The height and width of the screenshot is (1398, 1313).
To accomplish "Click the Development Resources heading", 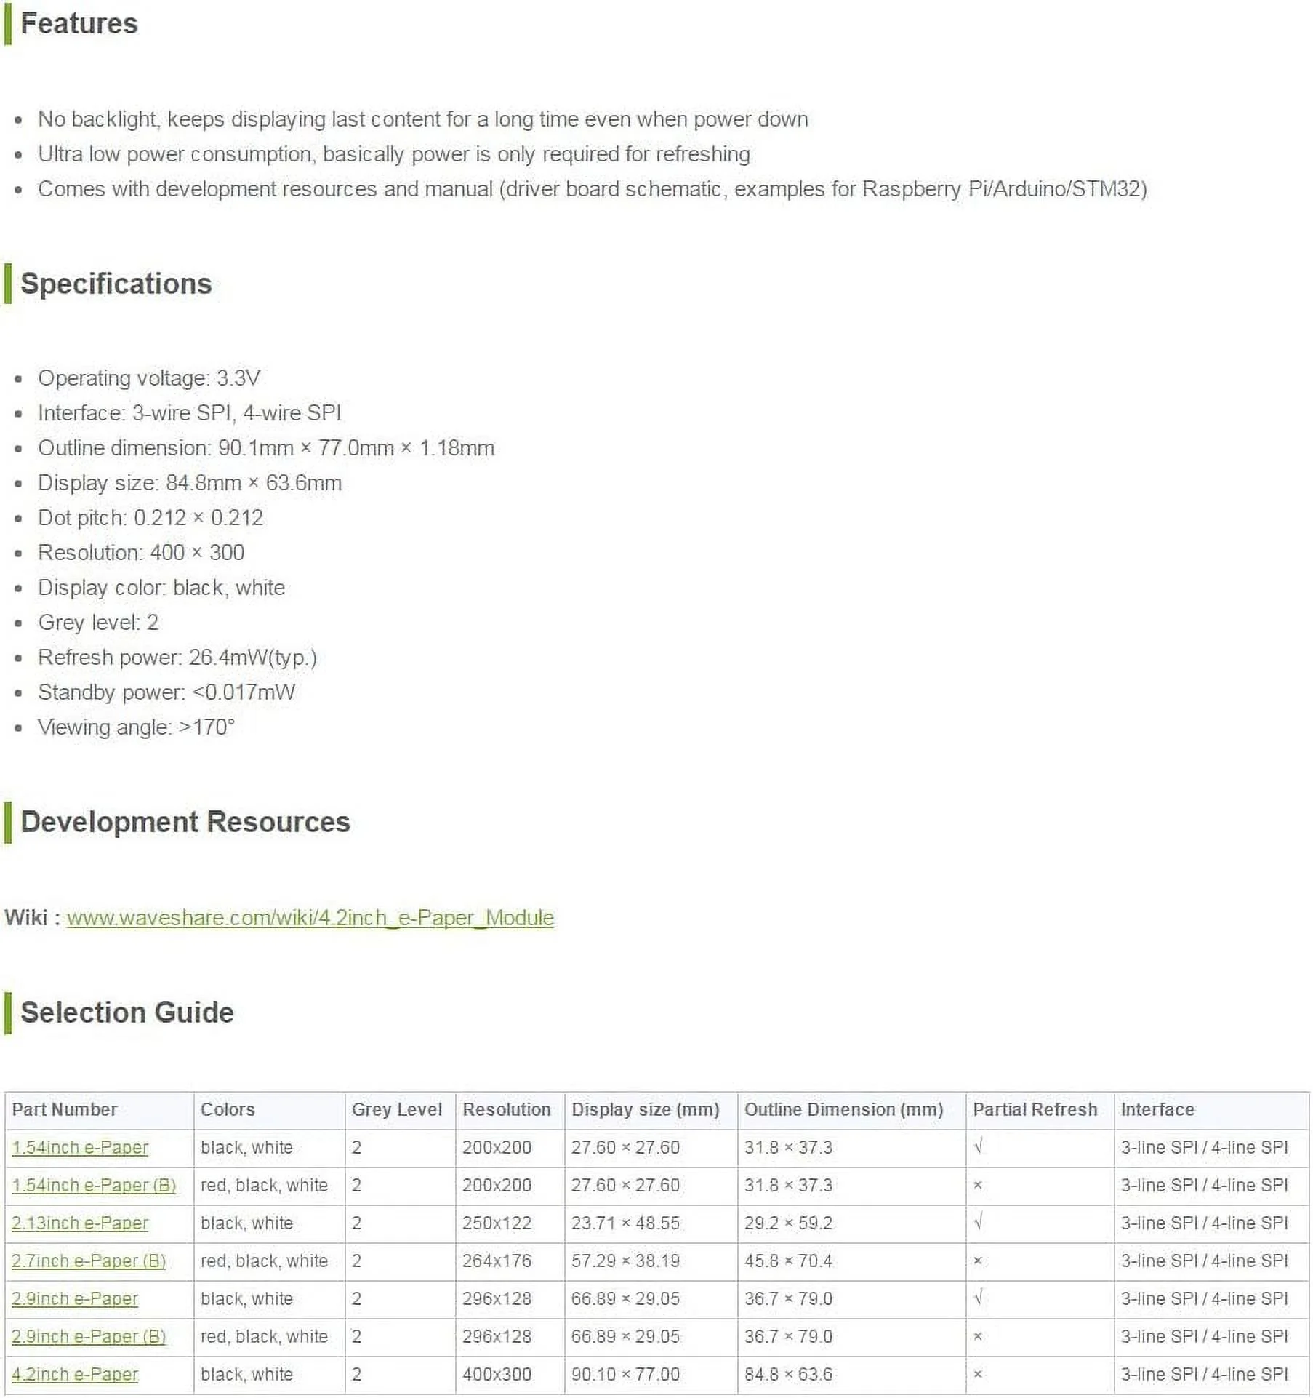I will pyautogui.click(x=185, y=822).
